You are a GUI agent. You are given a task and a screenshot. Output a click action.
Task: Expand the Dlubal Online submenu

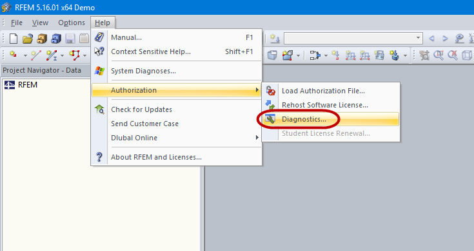click(x=177, y=138)
